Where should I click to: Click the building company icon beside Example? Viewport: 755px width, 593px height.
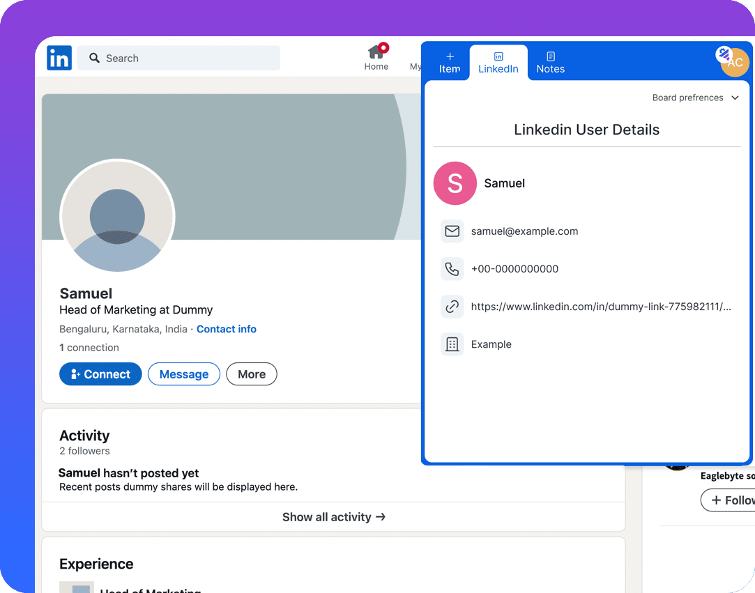[452, 344]
